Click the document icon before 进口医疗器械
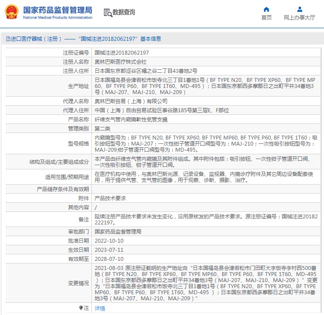324x315 pixels. point(8,39)
